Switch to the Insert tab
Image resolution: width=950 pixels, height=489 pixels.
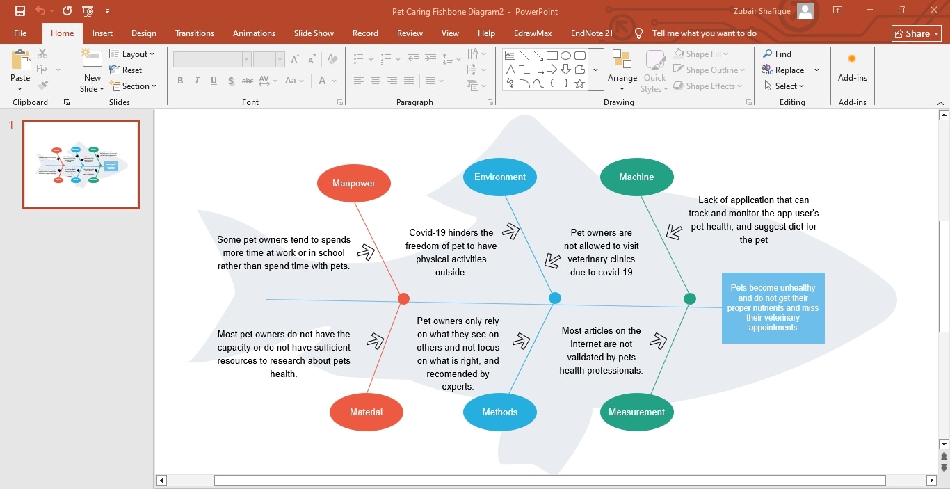102,33
